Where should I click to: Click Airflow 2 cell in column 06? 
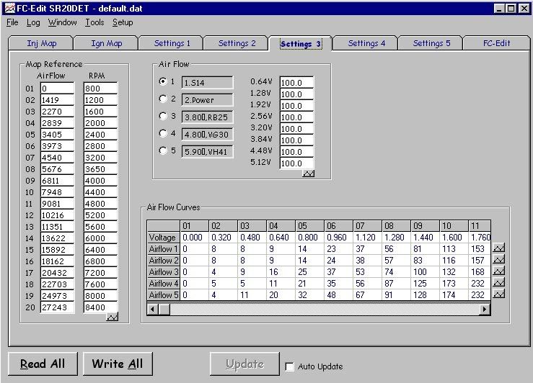(338, 260)
